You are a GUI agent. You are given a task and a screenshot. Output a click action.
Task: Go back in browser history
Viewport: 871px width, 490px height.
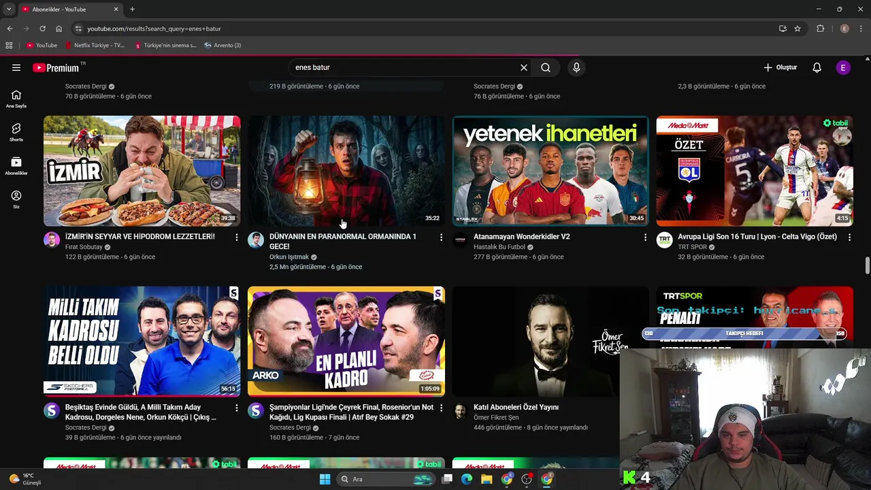point(10,29)
